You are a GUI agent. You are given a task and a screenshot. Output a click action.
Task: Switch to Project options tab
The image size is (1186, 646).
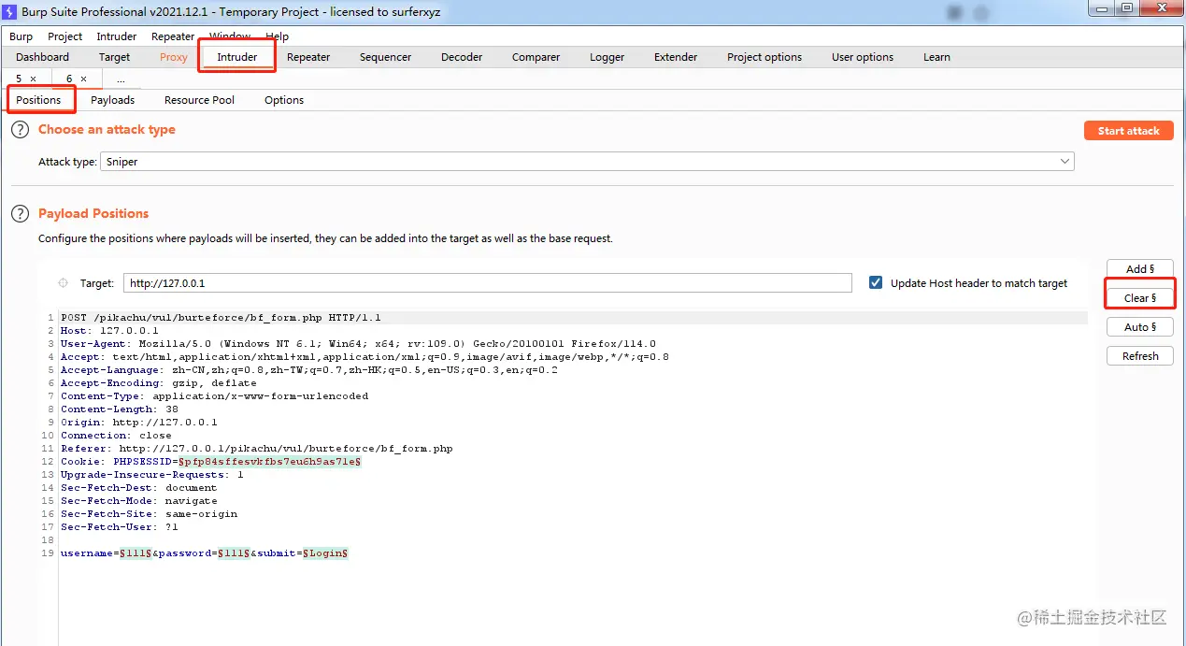point(764,57)
